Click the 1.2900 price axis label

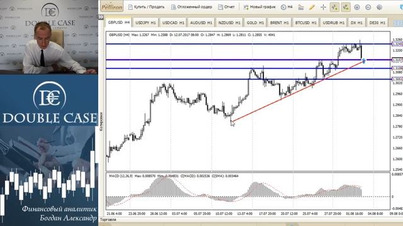point(397,105)
